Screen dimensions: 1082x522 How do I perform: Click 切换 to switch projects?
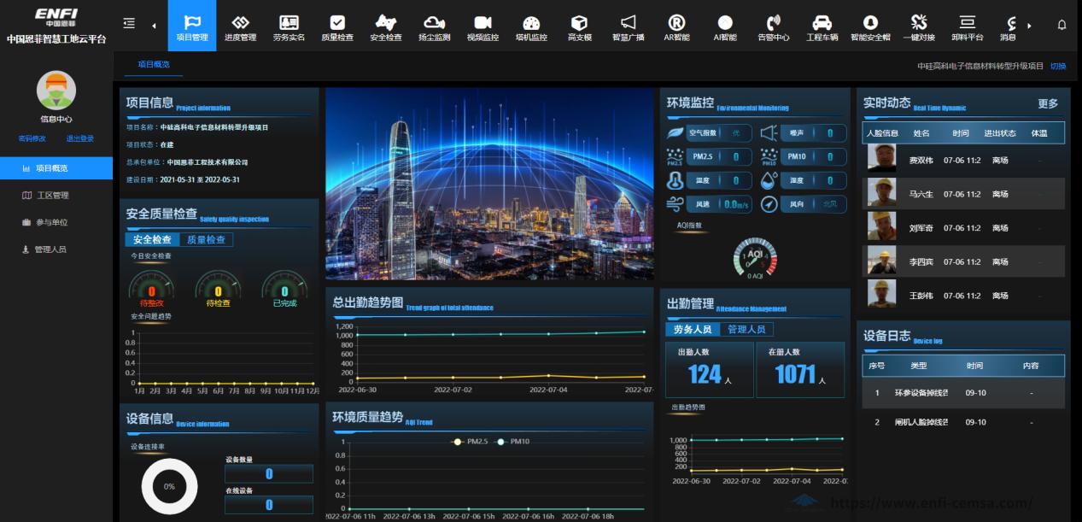pyautogui.click(x=1058, y=66)
